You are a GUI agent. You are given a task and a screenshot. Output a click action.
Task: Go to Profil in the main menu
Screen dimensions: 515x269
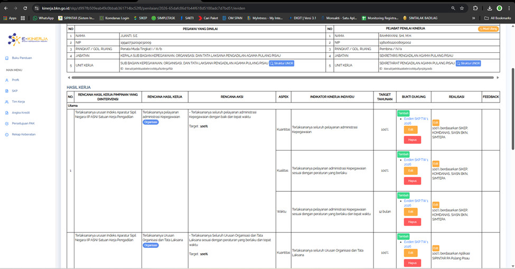pyautogui.click(x=15, y=80)
